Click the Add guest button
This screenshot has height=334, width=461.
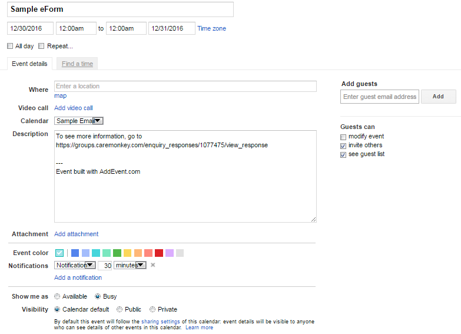click(x=439, y=97)
